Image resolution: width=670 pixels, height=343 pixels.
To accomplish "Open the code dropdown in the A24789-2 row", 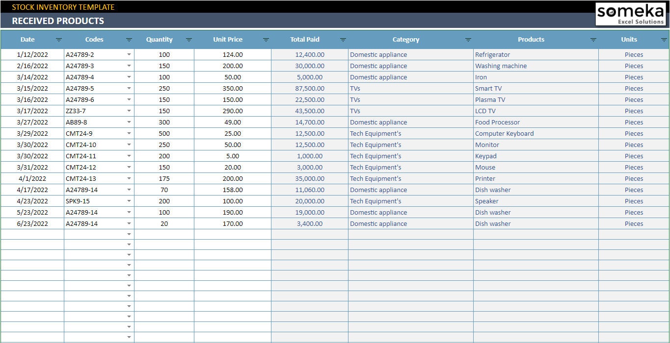I will 130,54.
